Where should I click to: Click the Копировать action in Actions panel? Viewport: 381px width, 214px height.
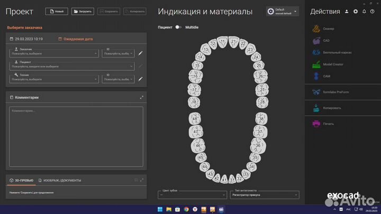coord(326,108)
